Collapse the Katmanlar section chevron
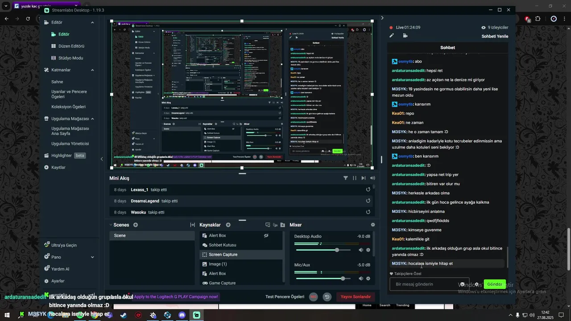The height and width of the screenshot is (321, 571). (92, 70)
